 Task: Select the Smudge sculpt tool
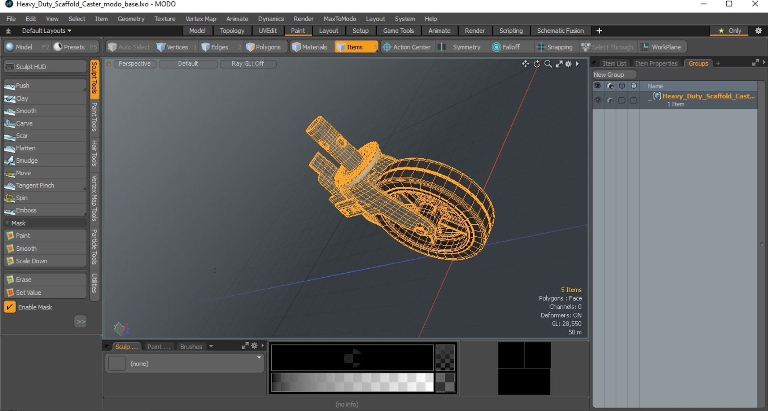45,160
